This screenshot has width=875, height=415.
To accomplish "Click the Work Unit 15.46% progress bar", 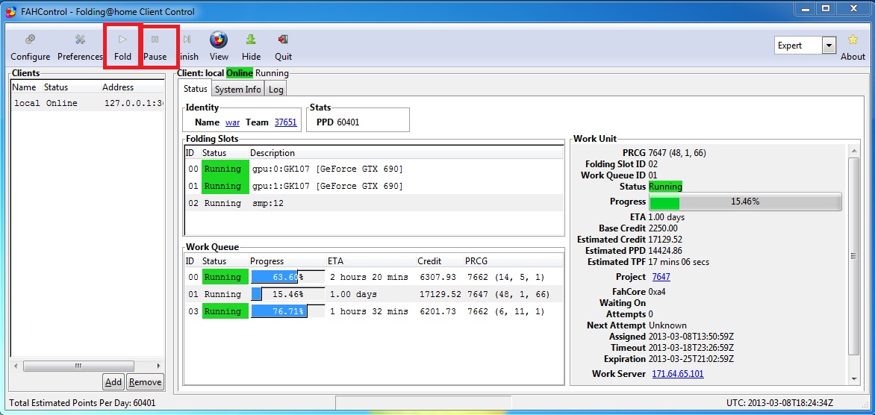I will pyautogui.click(x=745, y=202).
